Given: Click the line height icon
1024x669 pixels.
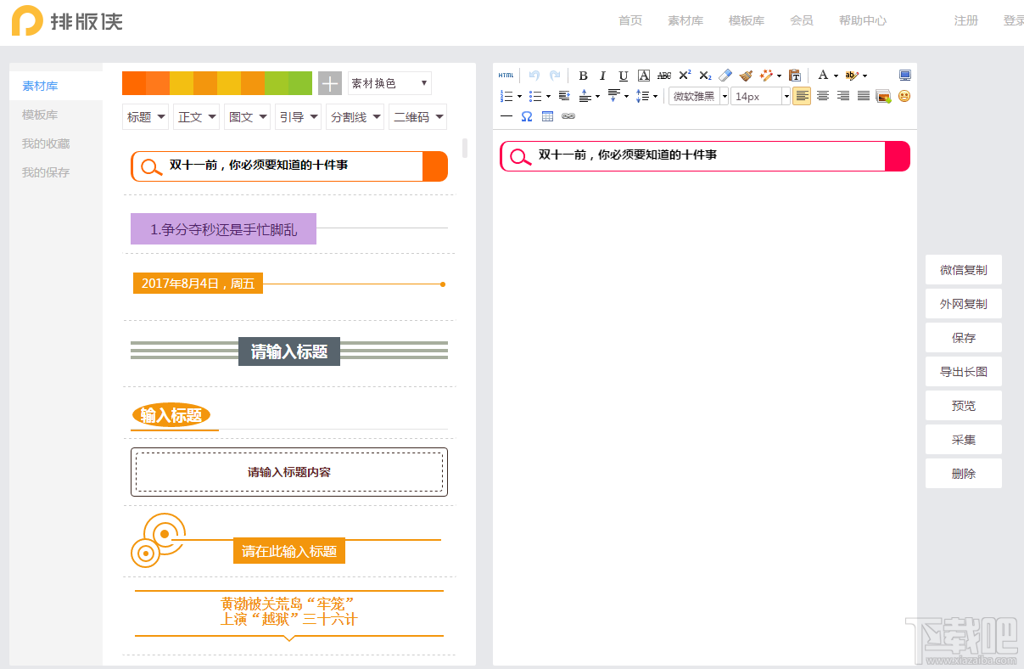Looking at the screenshot, I should pos(642,96).
